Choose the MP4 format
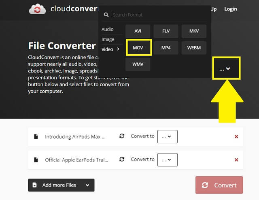This screenshot has height=200, width=259. coord(166,48)
